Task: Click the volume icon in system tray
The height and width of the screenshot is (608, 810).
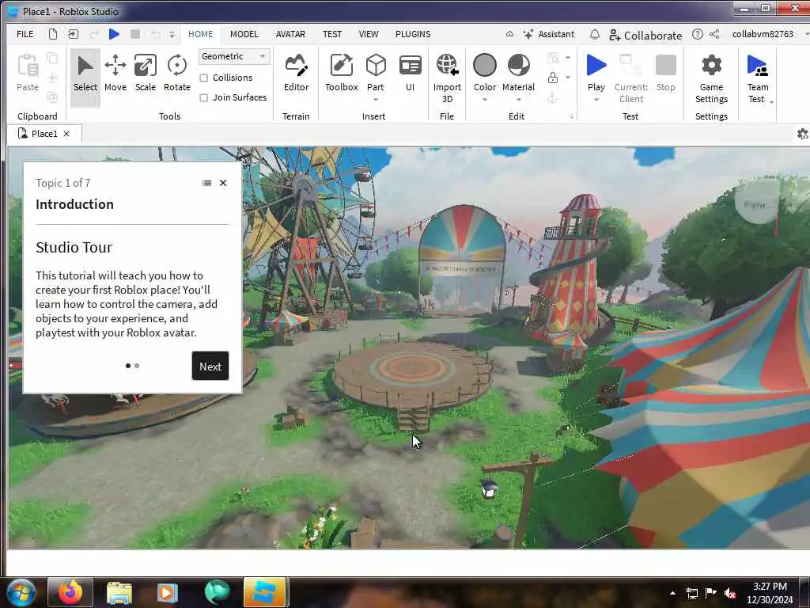Action: 730,593
